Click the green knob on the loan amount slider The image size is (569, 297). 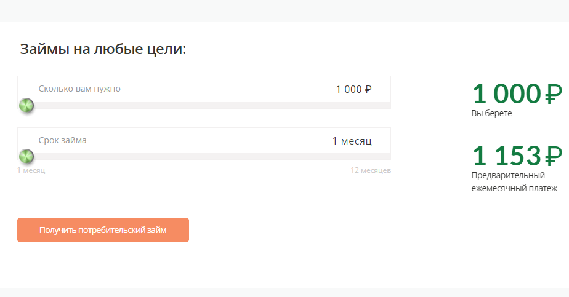(x=26, y=105)
